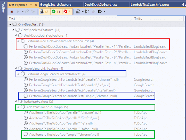186x140 pixels.
Task: Switch to the GoogleSearch.feature tab
Action: pyautogui.click(x=56, y=5)
